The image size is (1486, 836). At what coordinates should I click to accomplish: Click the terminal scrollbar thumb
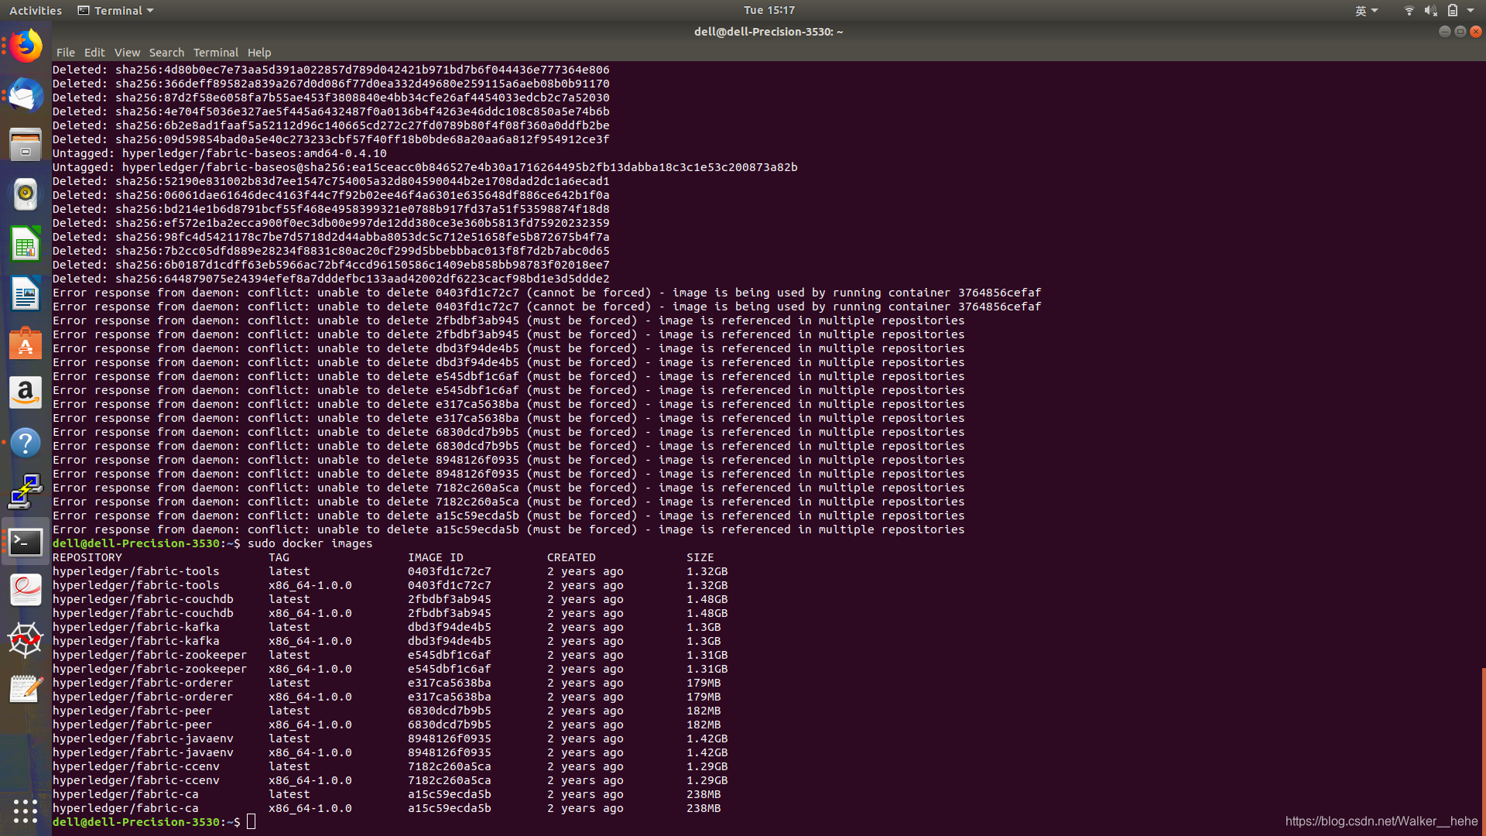tap(1483, 751)
